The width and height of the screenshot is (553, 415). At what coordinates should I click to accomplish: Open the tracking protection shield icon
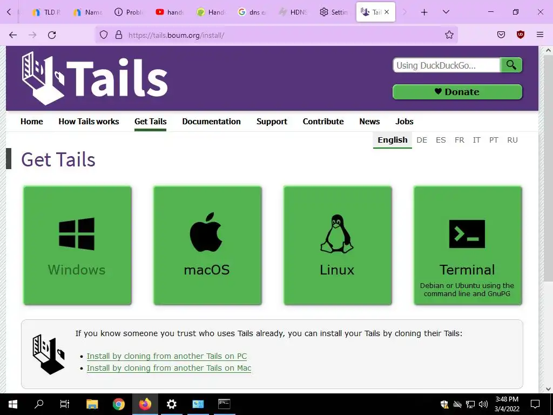[x=103, y=35]
